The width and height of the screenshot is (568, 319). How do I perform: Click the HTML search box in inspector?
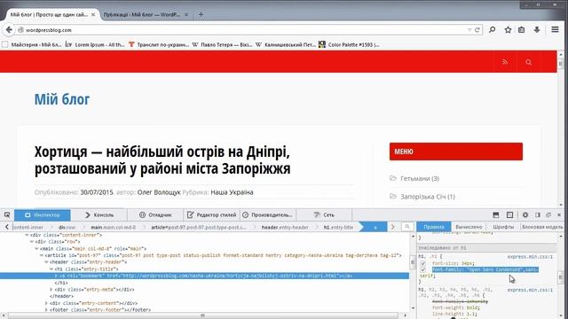[x=407, y=227]
